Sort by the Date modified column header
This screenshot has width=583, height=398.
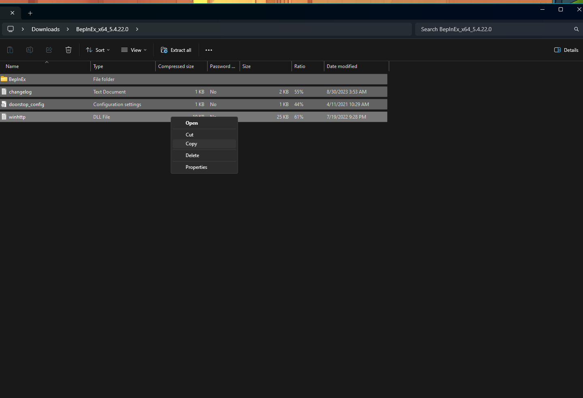coord(357,66)
